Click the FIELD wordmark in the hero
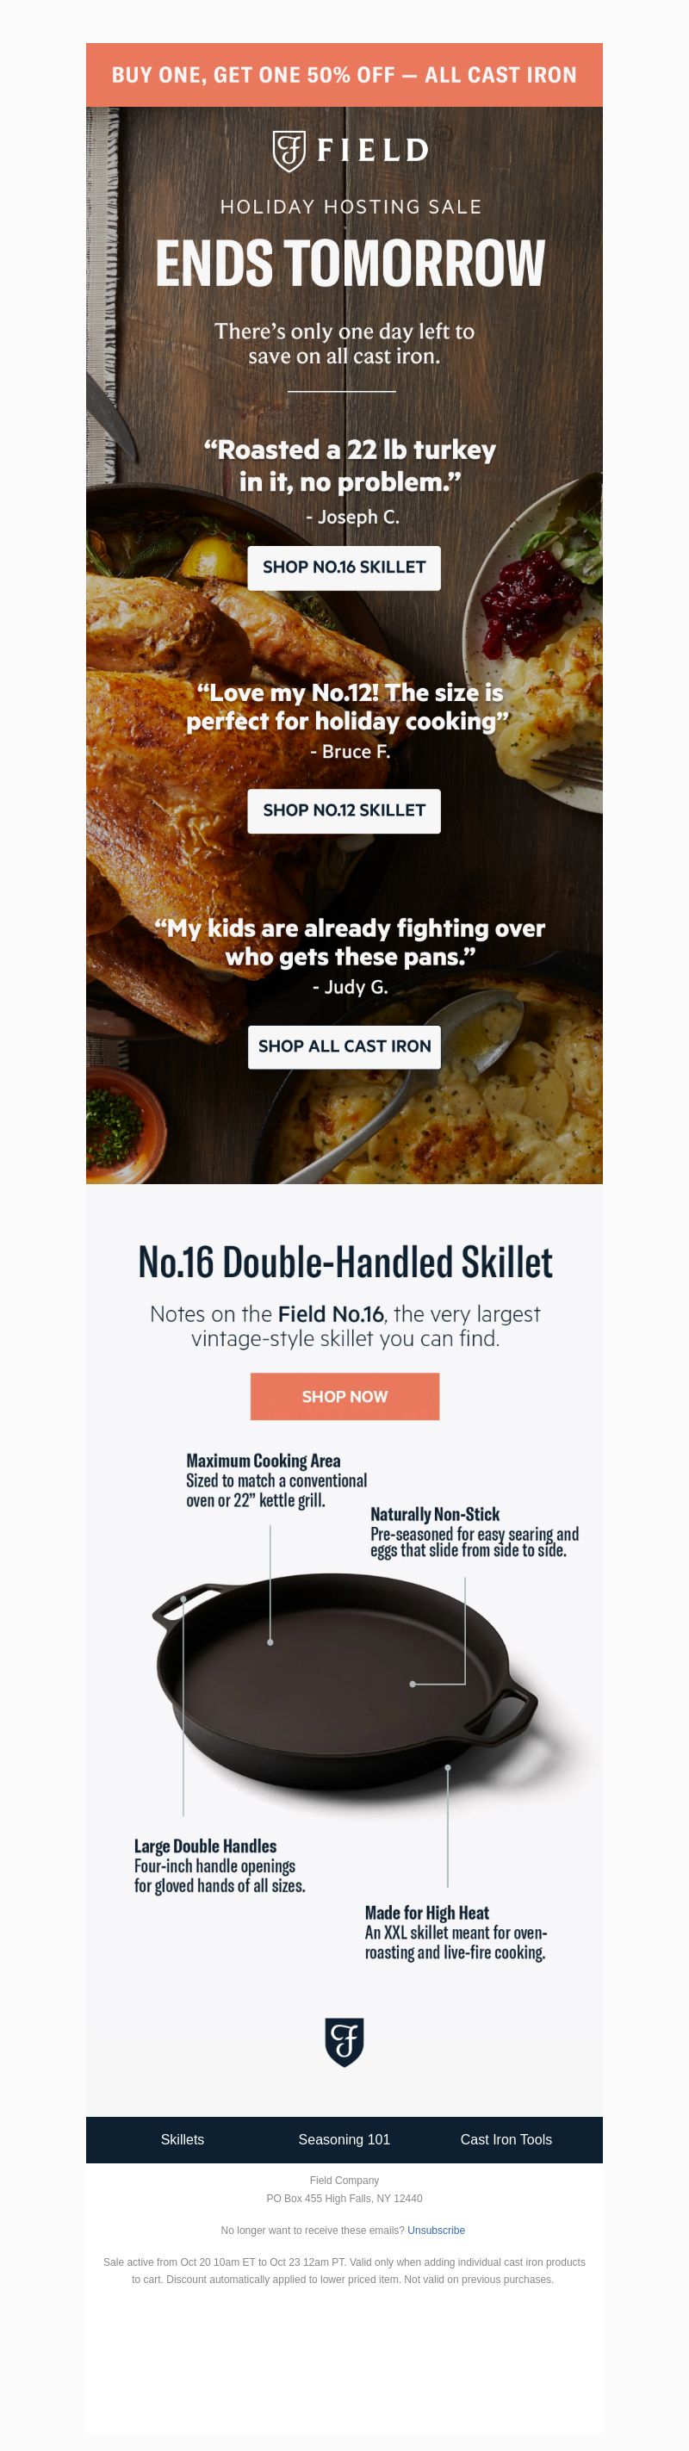Image resolution: width=689 pixels, height=2451 pixels. click(x=372, y=151)
